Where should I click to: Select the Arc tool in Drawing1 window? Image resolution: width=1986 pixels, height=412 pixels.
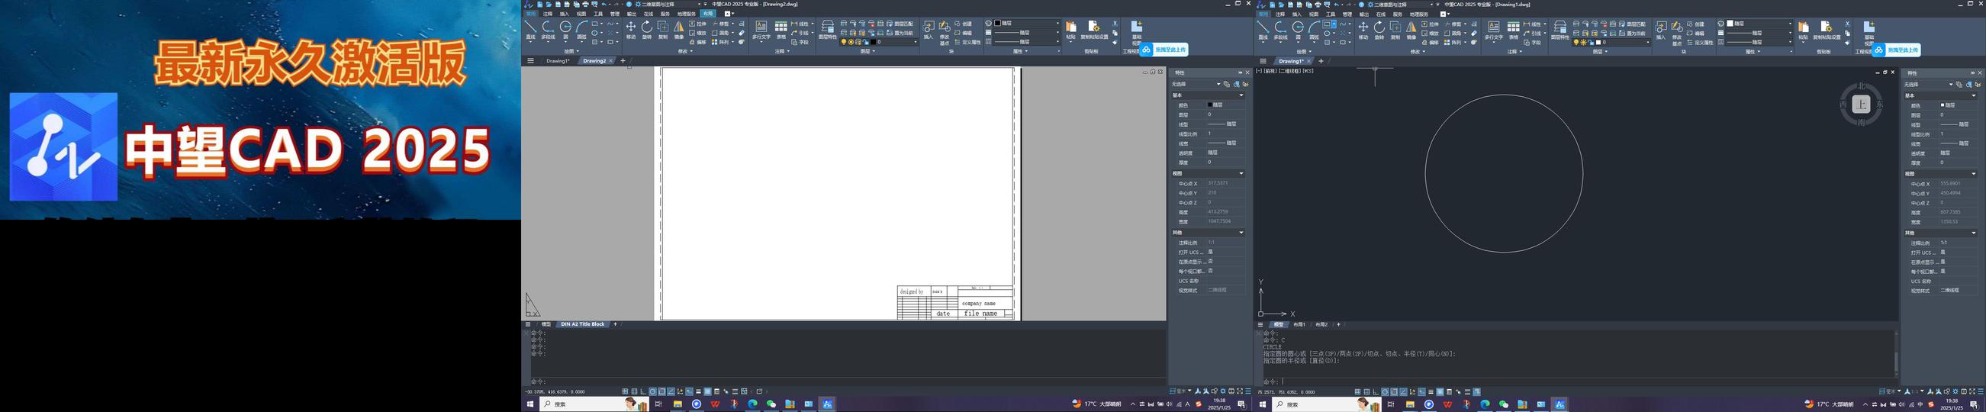point(1315,29)
